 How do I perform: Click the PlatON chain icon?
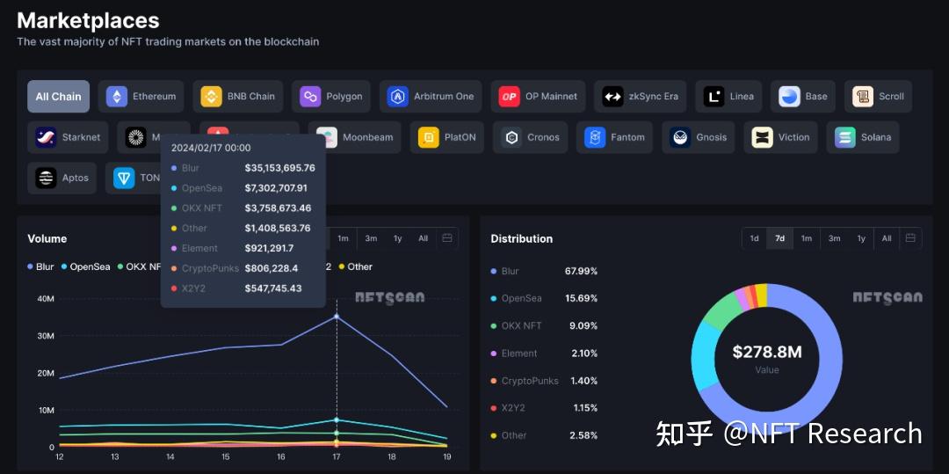429,137
